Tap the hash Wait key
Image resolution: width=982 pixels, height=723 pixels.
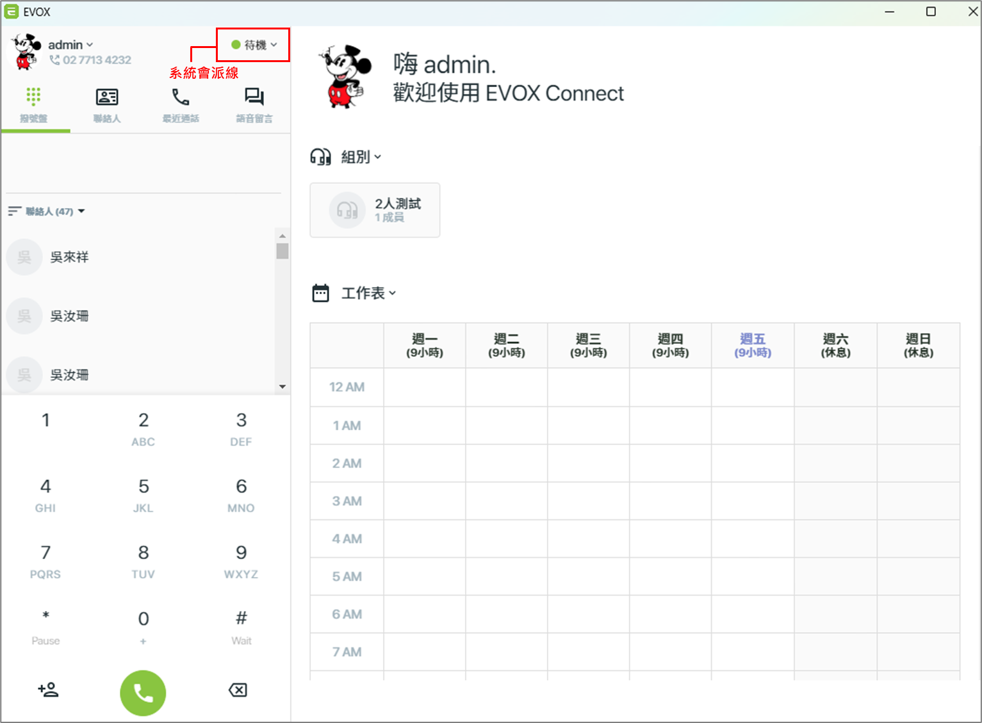[241, 628]
